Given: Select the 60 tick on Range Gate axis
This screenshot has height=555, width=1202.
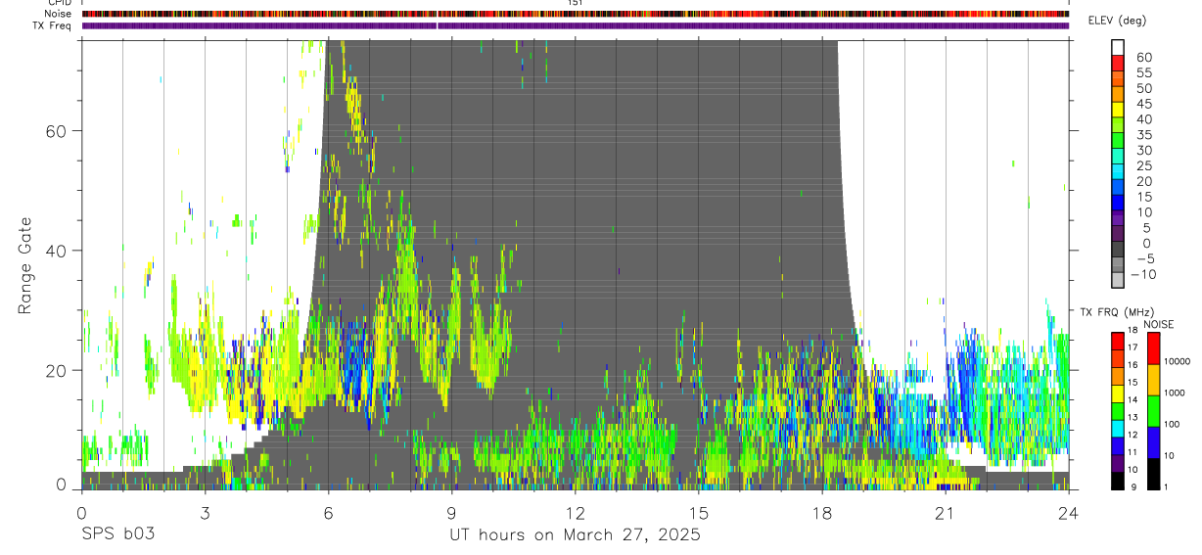Looking at the screenshot, I should click(57, 130).
